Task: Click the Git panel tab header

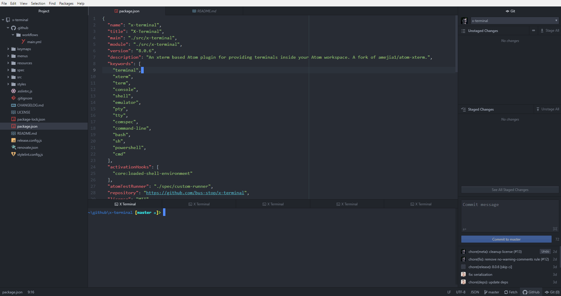Action: pos(510,11)
